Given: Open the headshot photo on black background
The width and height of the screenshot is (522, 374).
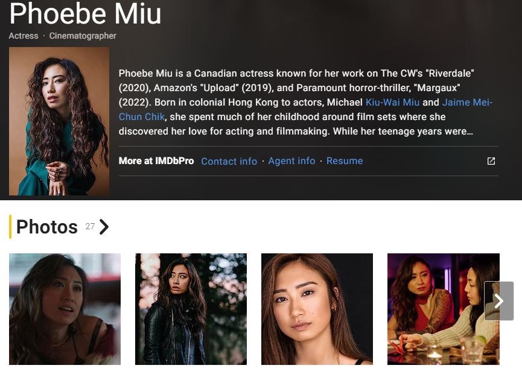Looking at the screenshot, I should [317, 309].
